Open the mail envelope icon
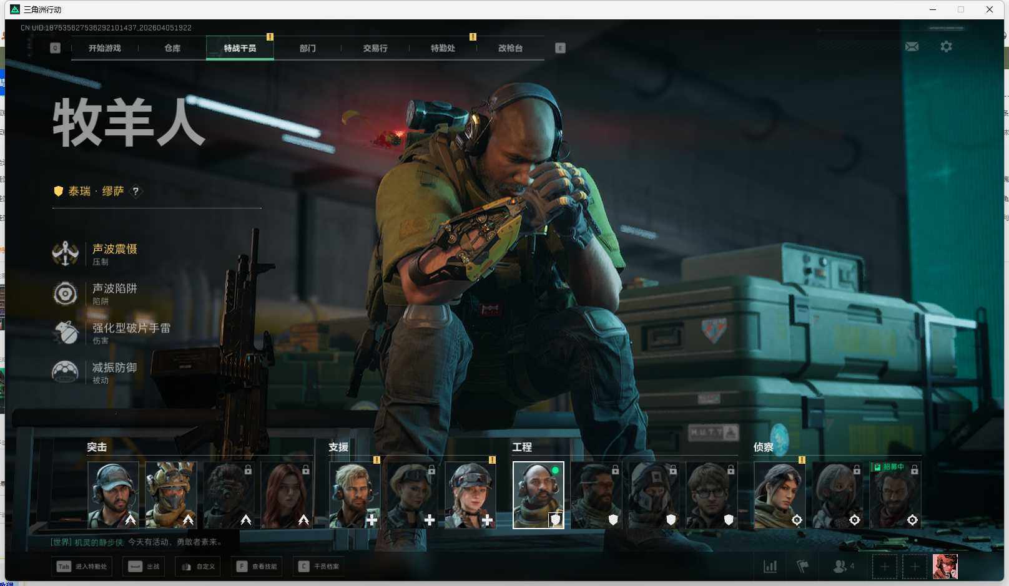This screenshot has height=586, width=1009. pos(912,47)
